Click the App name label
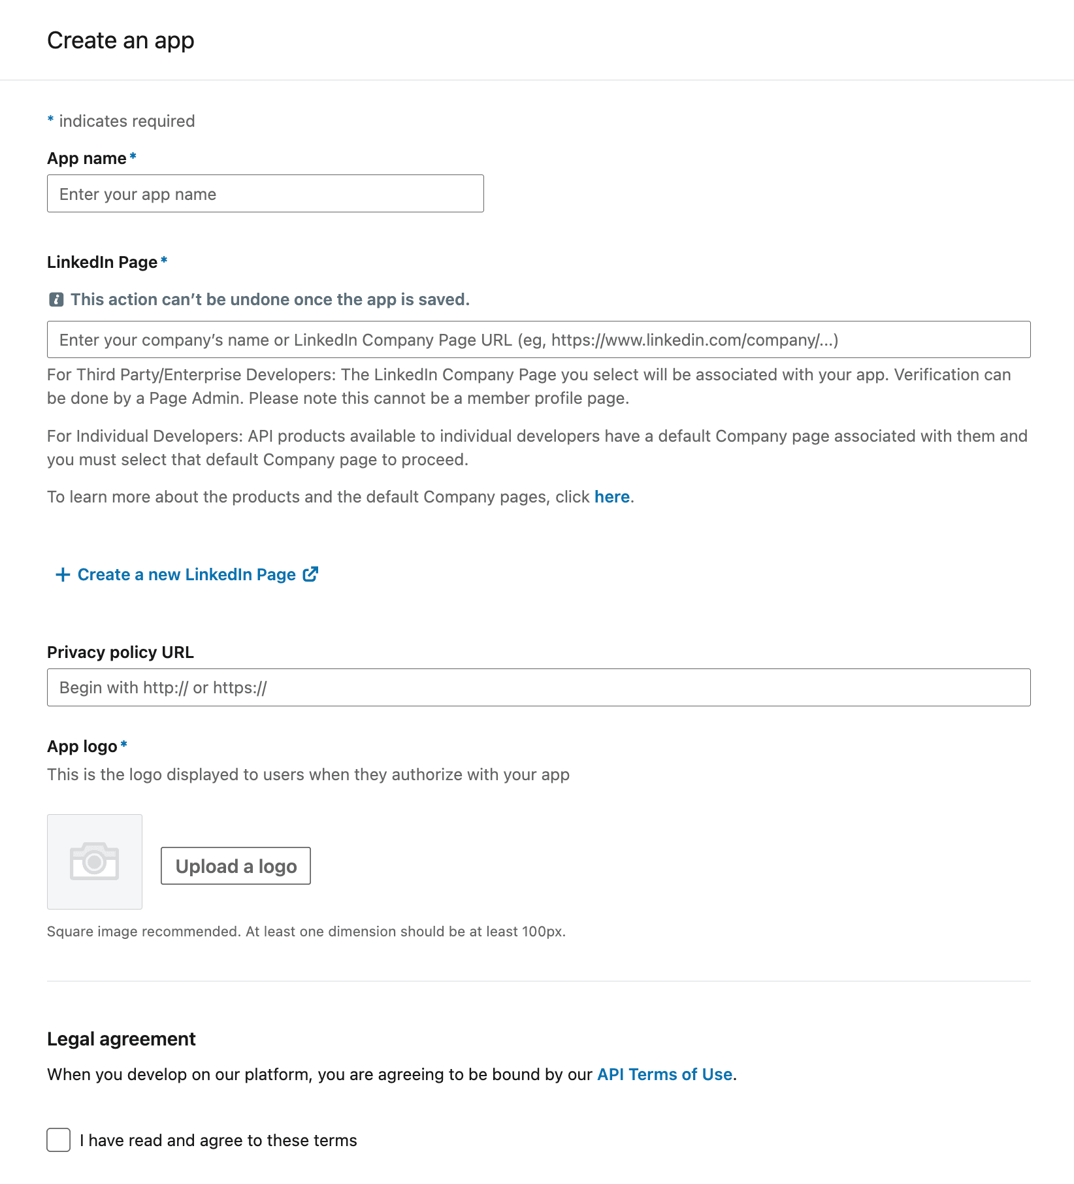 (x=86, y=158)
